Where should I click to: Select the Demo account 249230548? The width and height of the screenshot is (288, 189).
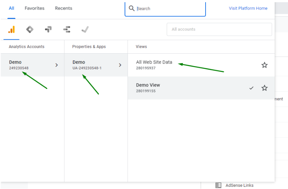tap(32, 65)
